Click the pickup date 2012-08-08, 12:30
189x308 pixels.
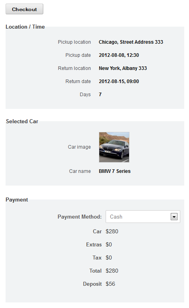tap(119, 55)
